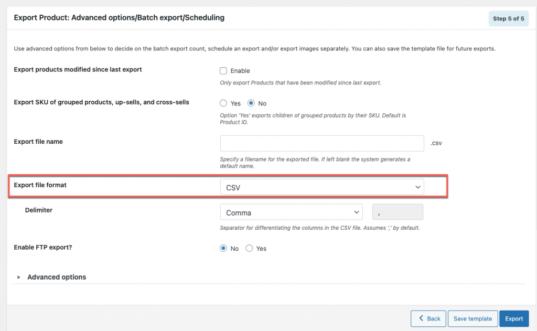Viewport: 537px width, 331px height.
Task: Click the Save template button
Action: pyautogui.click(x=472, y=318)
